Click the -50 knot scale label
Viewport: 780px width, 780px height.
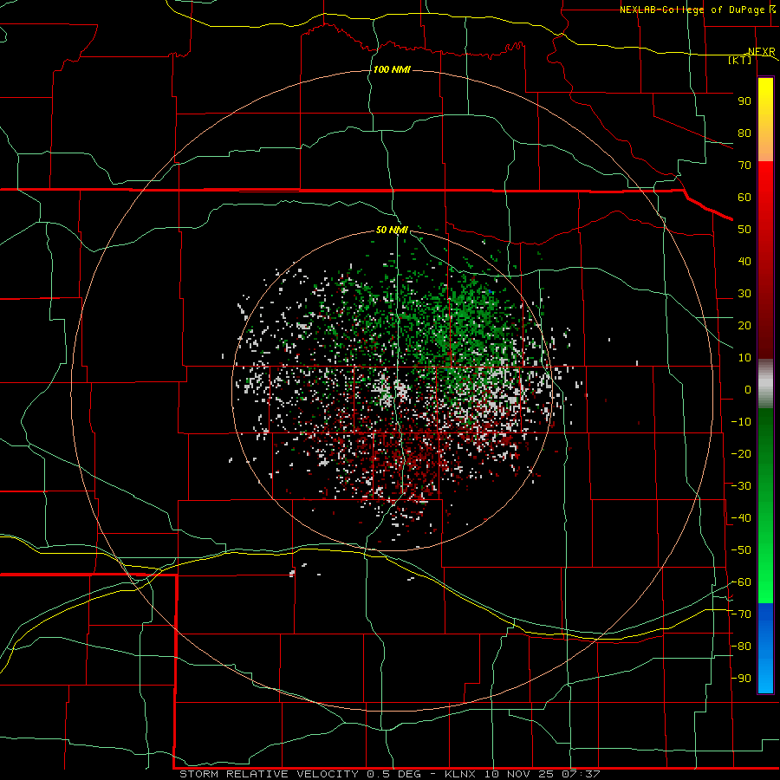coord(741,550)
